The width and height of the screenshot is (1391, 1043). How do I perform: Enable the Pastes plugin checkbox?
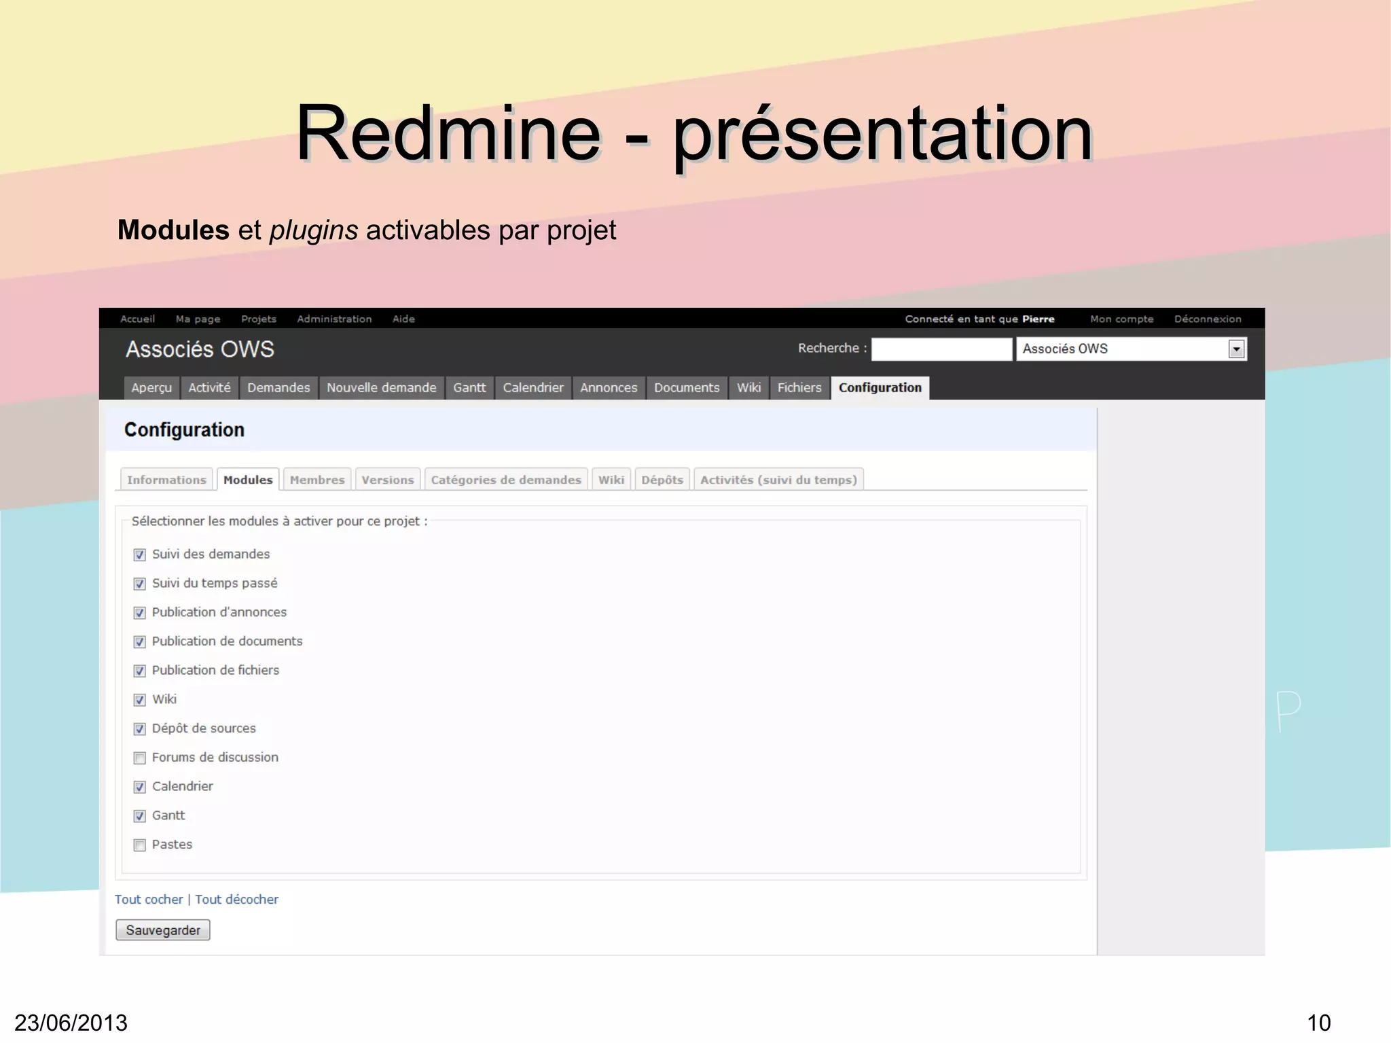(139, 845)
